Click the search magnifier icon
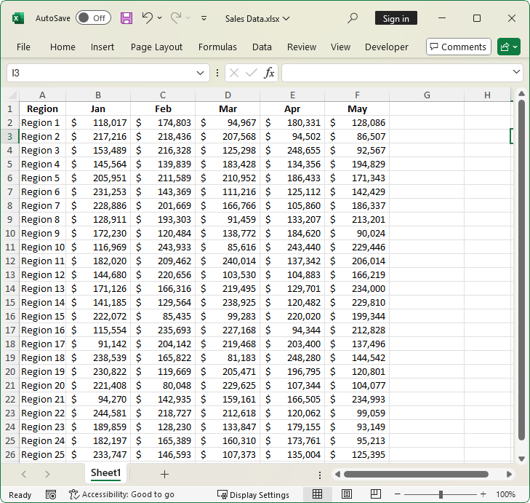530x503 pixels. click(353, 18)
